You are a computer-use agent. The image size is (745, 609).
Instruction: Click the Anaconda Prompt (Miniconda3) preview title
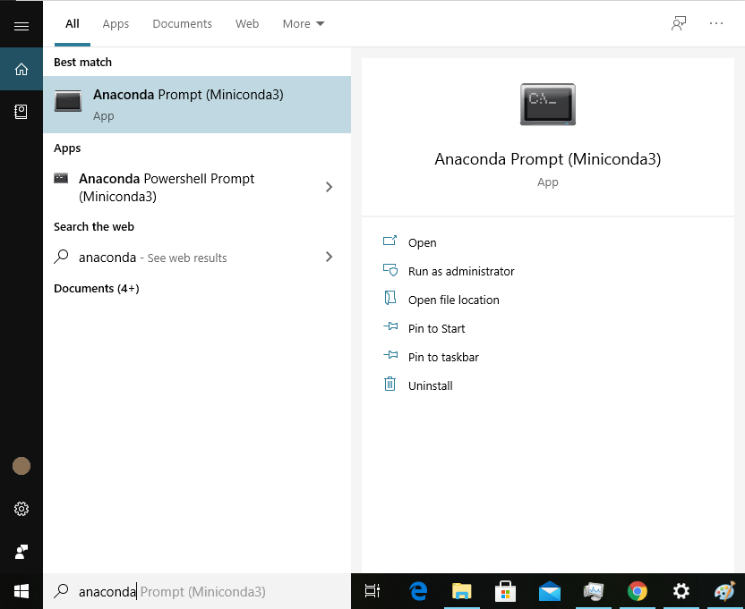coord(547,159)
